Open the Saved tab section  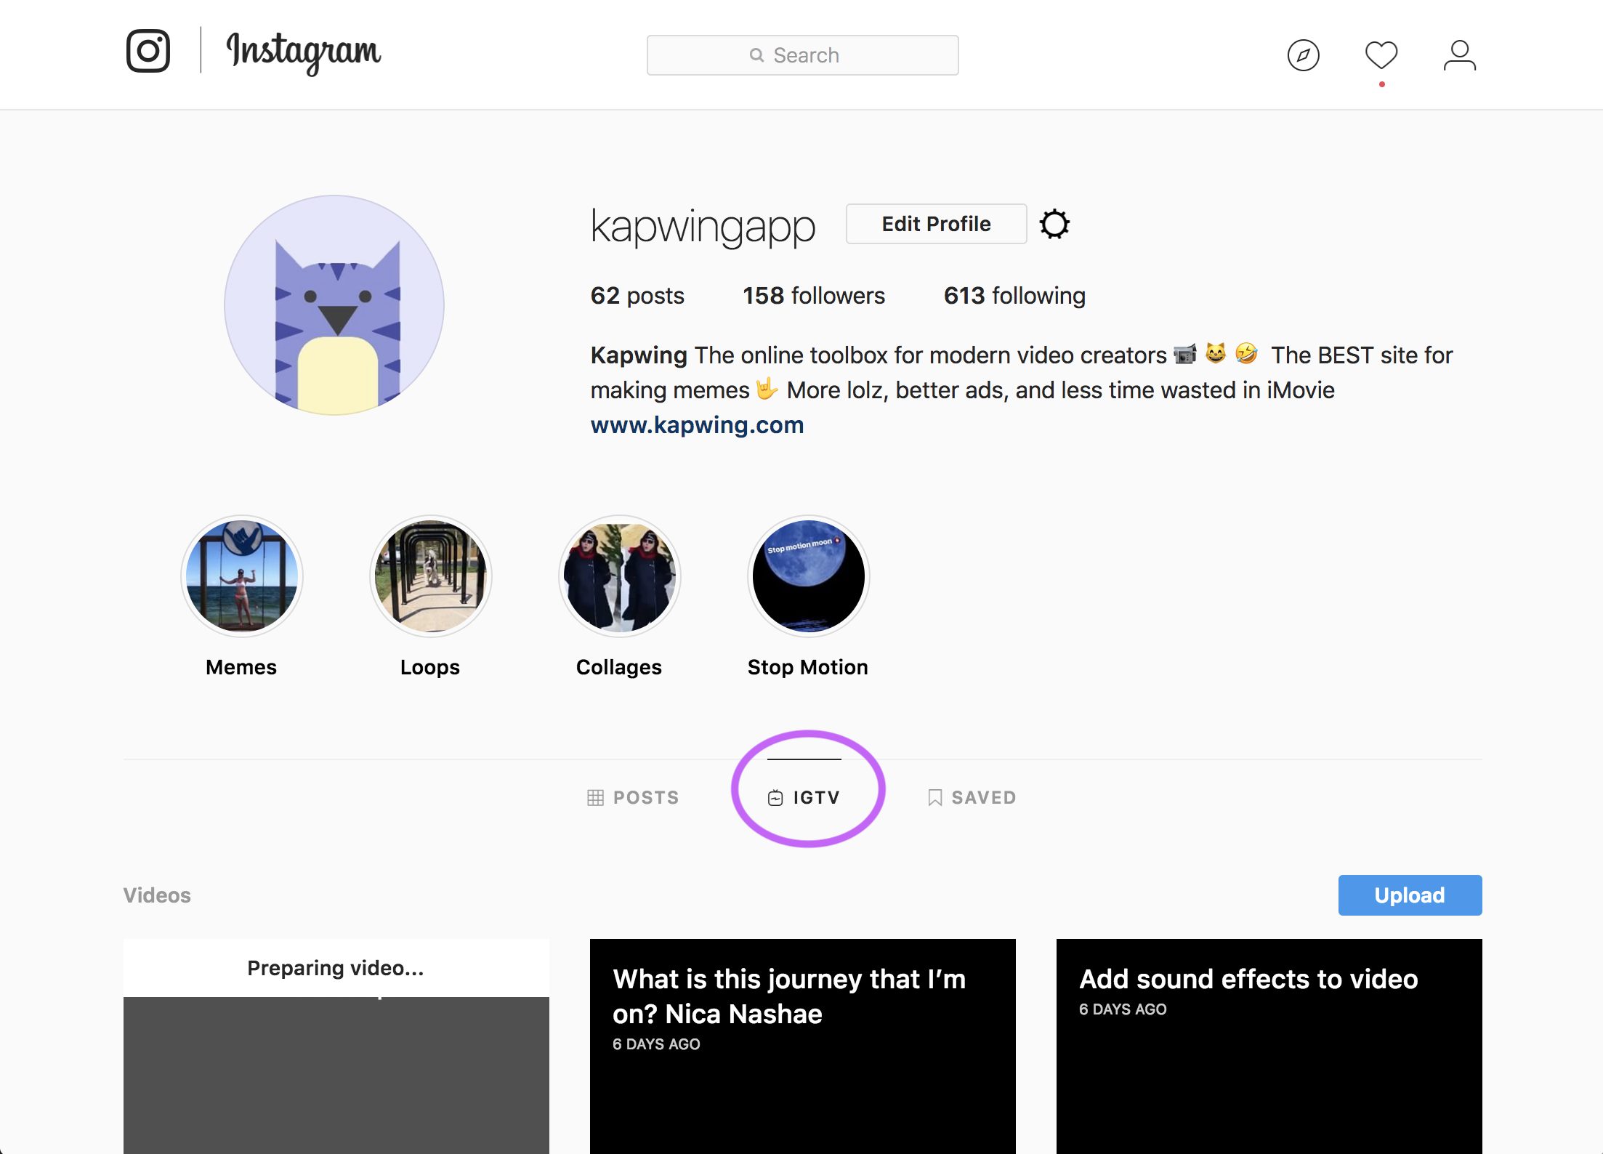tap(974, 796)
